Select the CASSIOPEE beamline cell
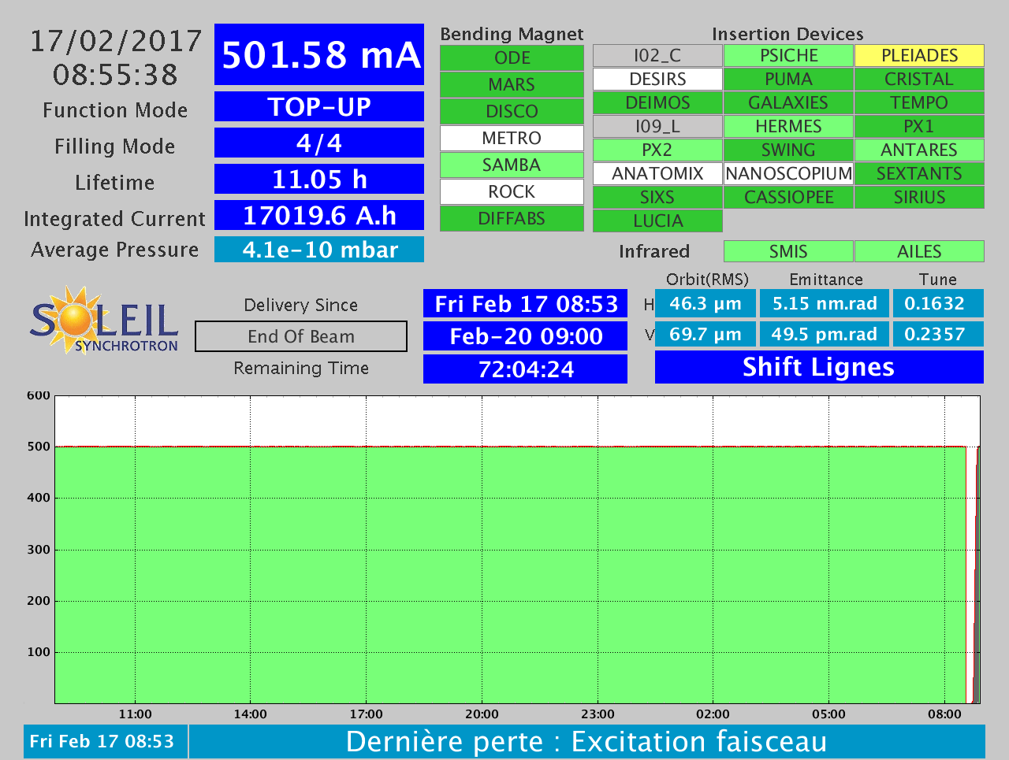 788,198
